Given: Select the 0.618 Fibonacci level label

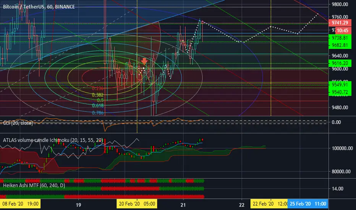Looking at the screenshot, I should click(98, 105).
